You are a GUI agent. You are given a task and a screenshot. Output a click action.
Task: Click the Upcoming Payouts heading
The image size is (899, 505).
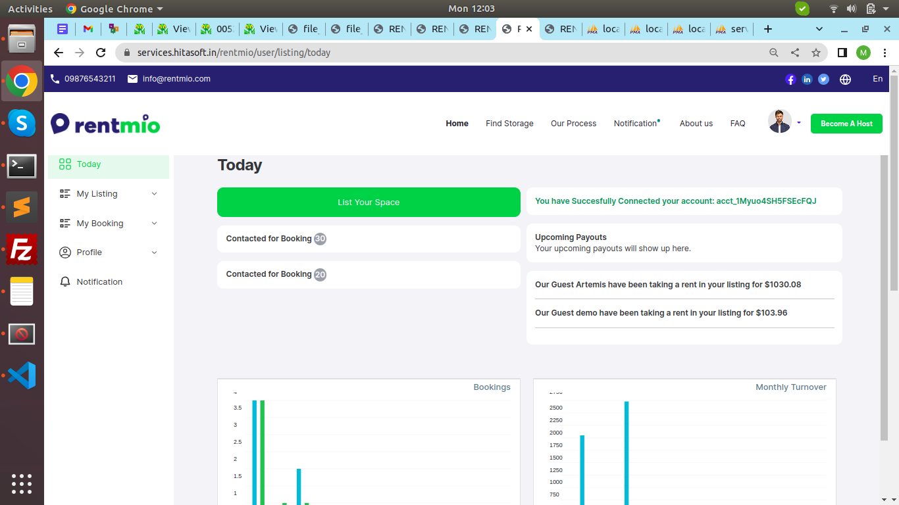coord(571,237)
